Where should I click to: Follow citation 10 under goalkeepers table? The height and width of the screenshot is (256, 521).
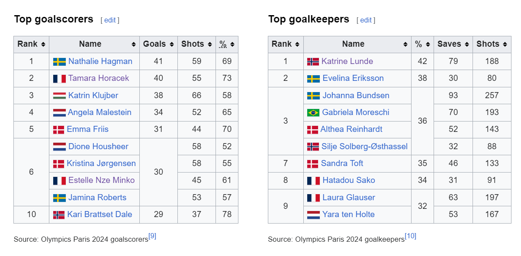(x=410, y=236)
